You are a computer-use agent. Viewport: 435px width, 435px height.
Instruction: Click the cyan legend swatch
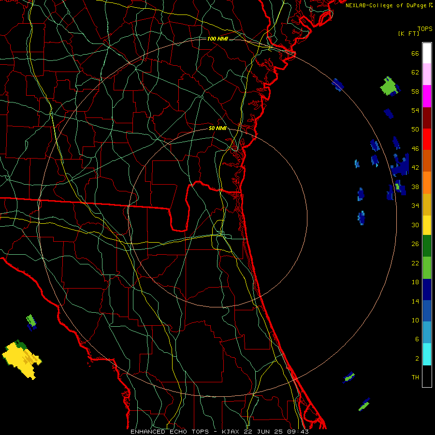[427, 354]
